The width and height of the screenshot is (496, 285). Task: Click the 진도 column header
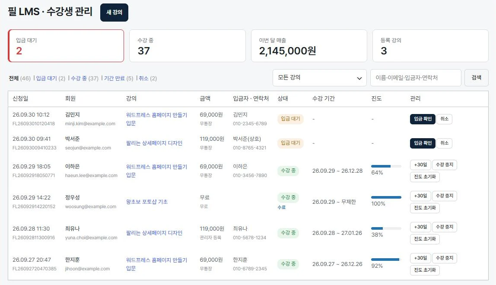(376, 98)
